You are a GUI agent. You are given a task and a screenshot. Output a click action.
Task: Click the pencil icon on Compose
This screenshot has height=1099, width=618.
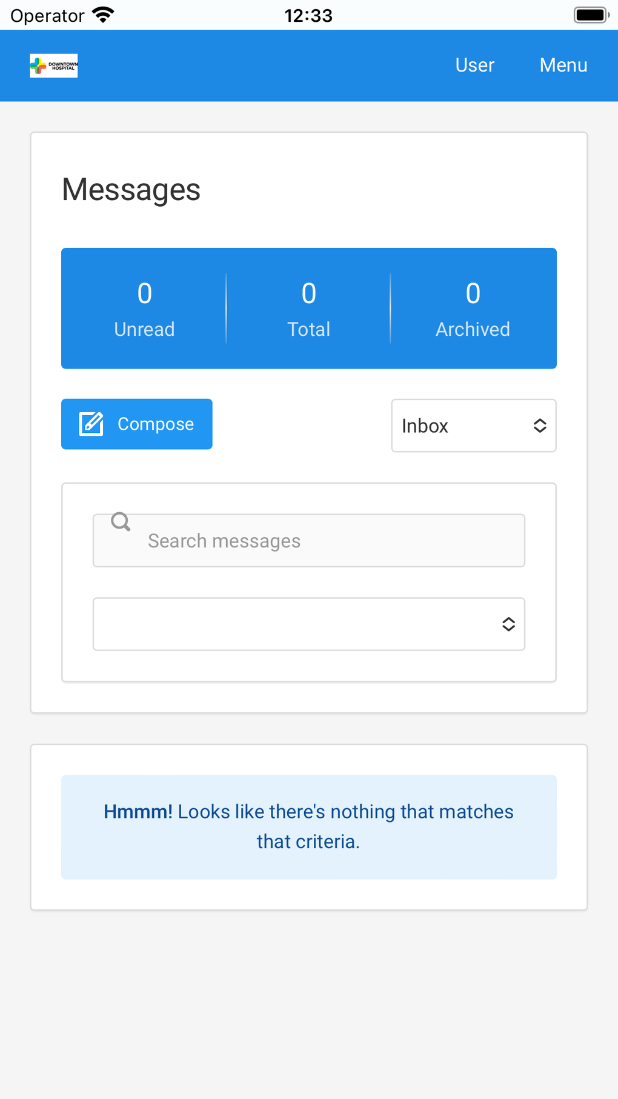click(x=91, y=424)
